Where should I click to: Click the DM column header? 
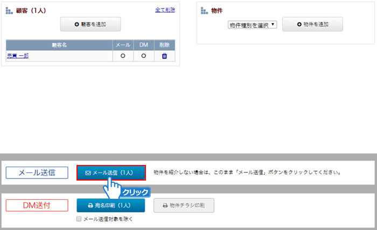click(144, 45)
